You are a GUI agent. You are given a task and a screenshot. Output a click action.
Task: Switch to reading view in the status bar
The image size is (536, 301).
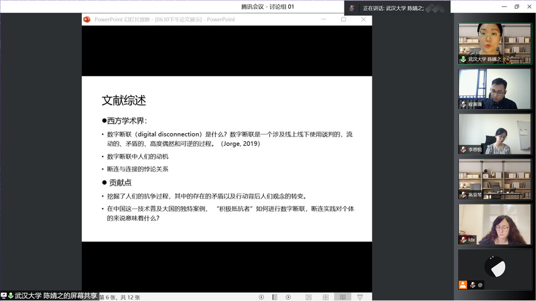(342, 296)
